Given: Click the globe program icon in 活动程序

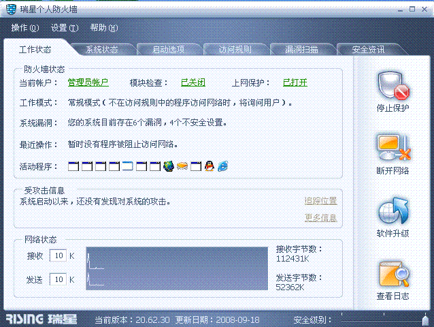Looking at the screenshot, I should click(169, 166).
